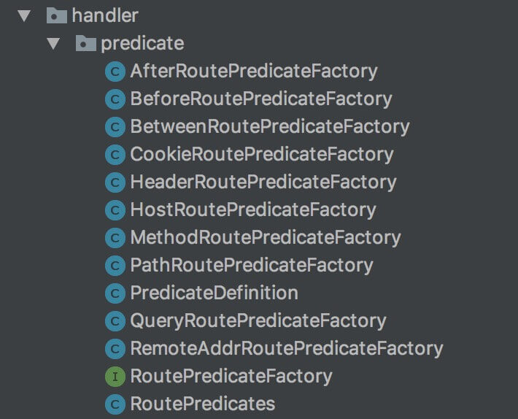Image resolution: width=518 pixels, height=419 pixels.
Task: Click the class icon beside PredicateDefinition
Action: pyautogui.click(x=115, y=293)
